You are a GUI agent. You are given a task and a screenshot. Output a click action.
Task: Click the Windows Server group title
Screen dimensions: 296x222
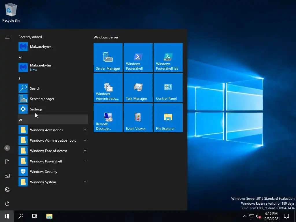[x=106, y=37]
